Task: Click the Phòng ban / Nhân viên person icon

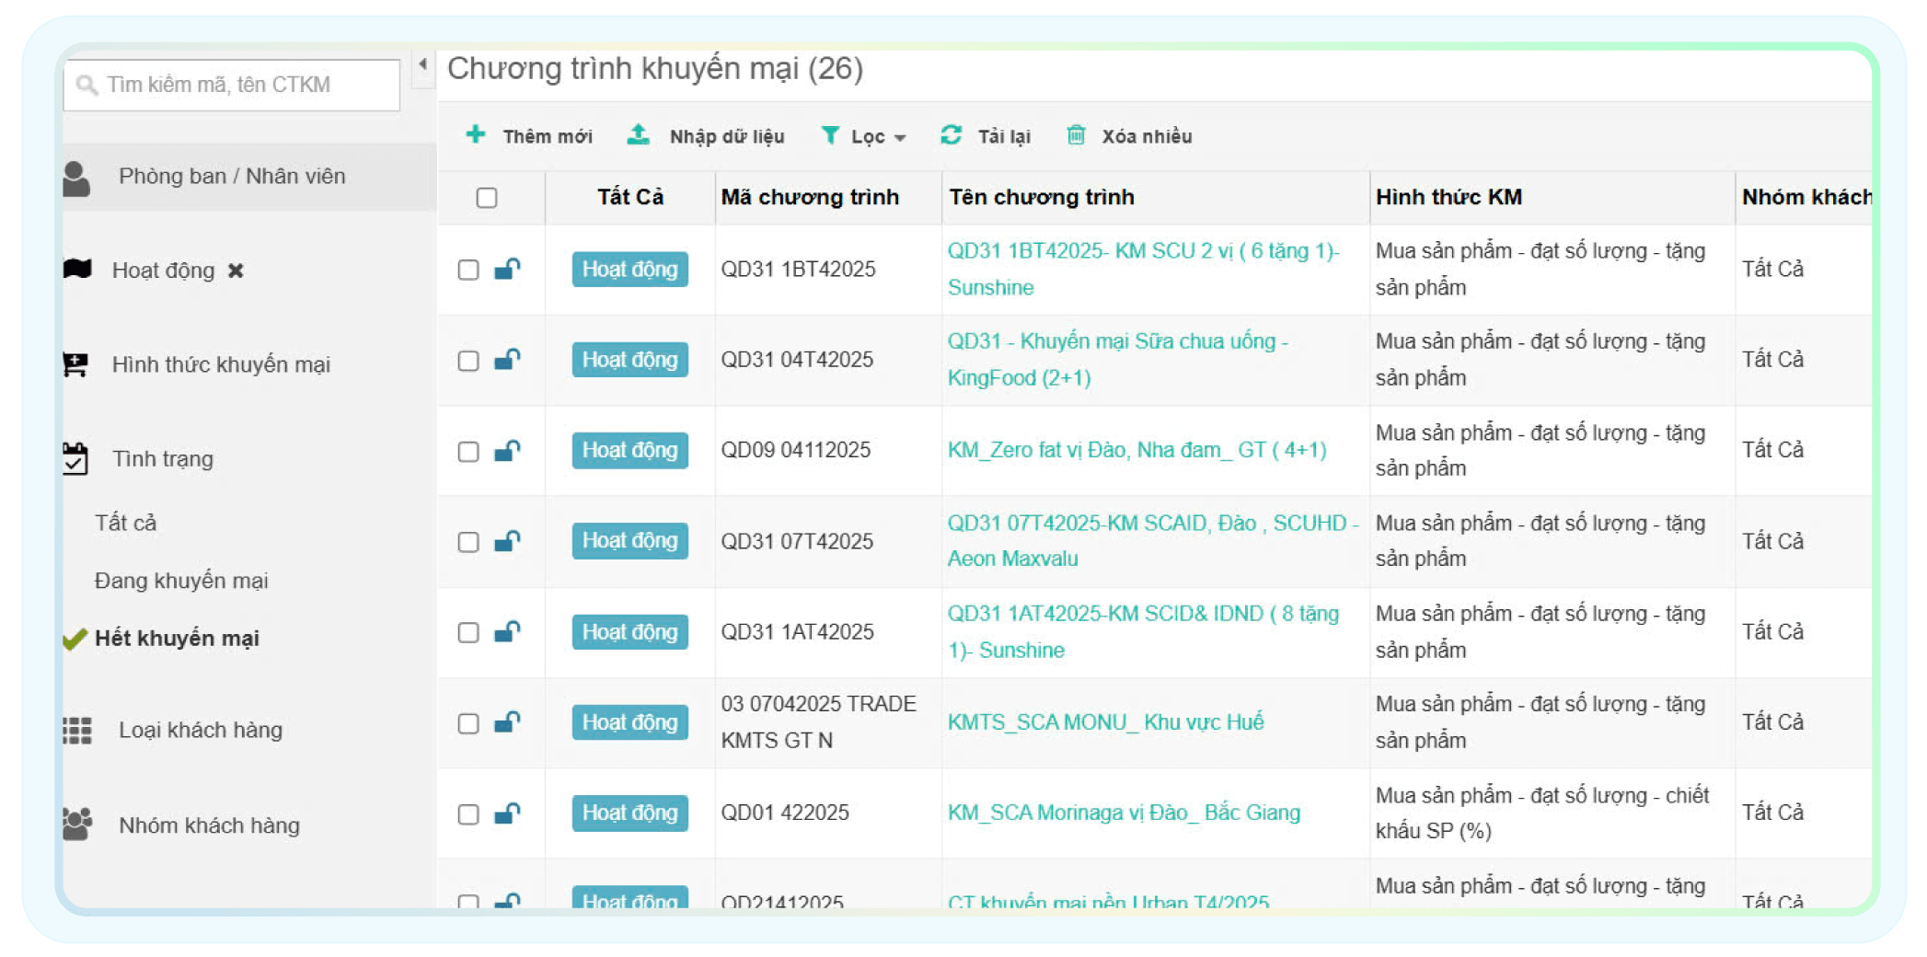Action: pyautogui.click(x=76, y=179)
